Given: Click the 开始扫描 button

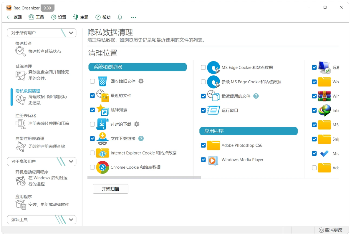Looking at the screenshot, I should (x=110, y=189).
